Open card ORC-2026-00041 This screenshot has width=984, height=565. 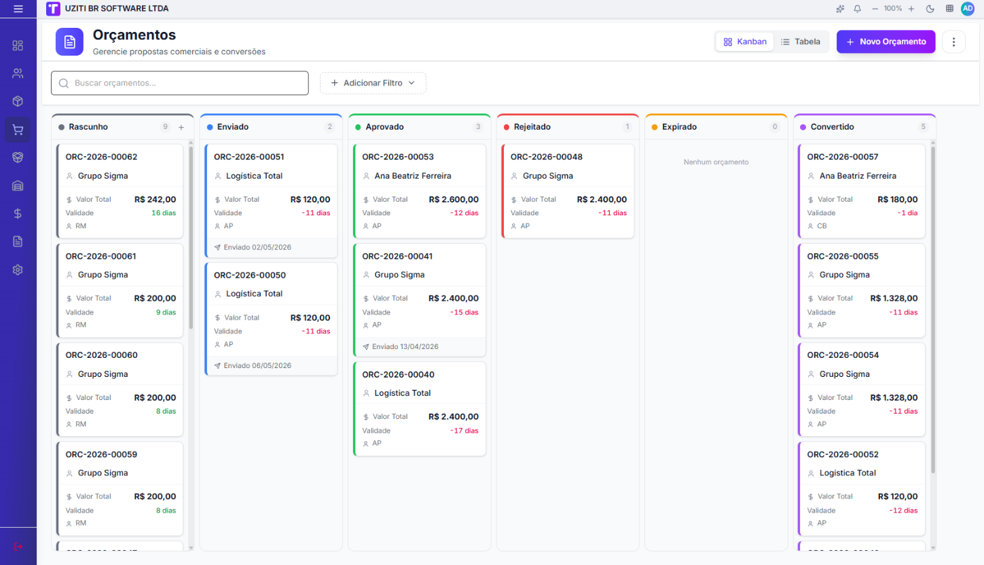pyautogui.click(x=420, y=299)
